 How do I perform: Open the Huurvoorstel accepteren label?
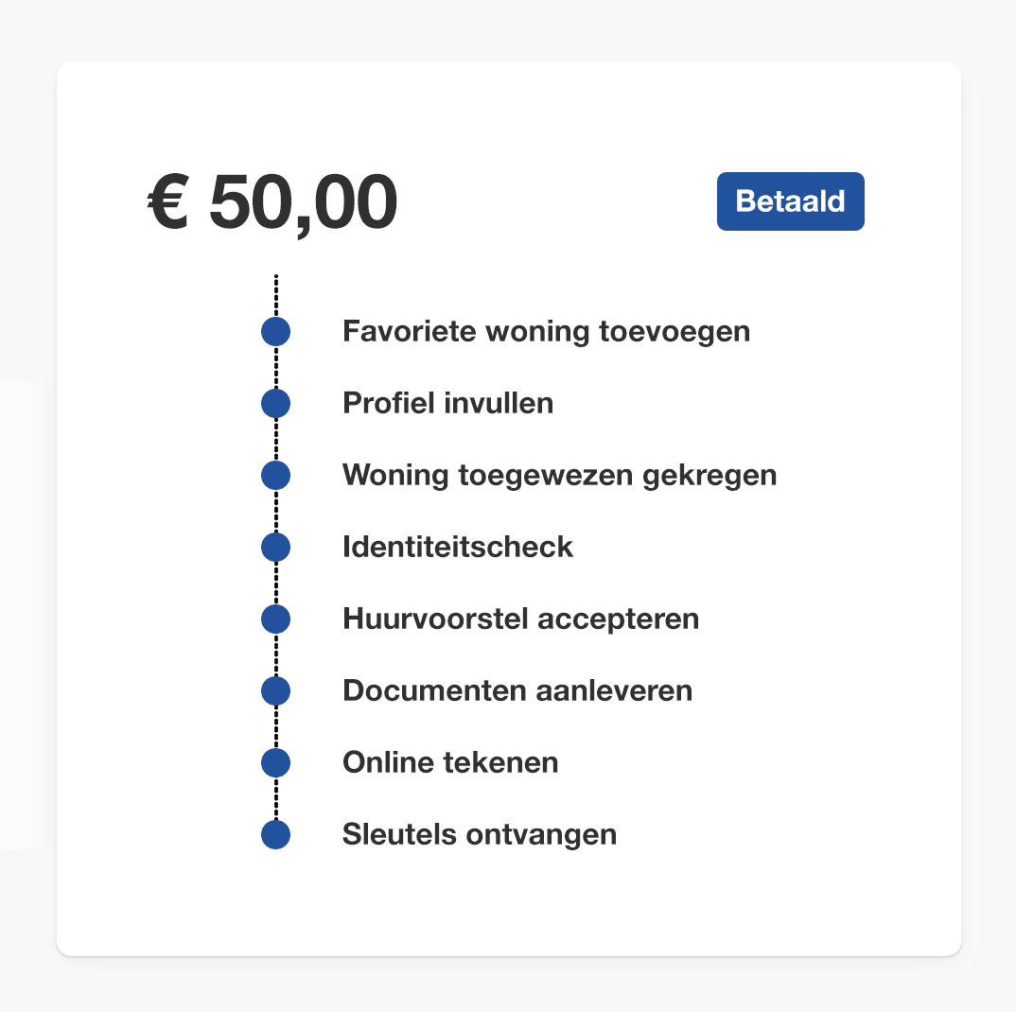pos(521,619)
